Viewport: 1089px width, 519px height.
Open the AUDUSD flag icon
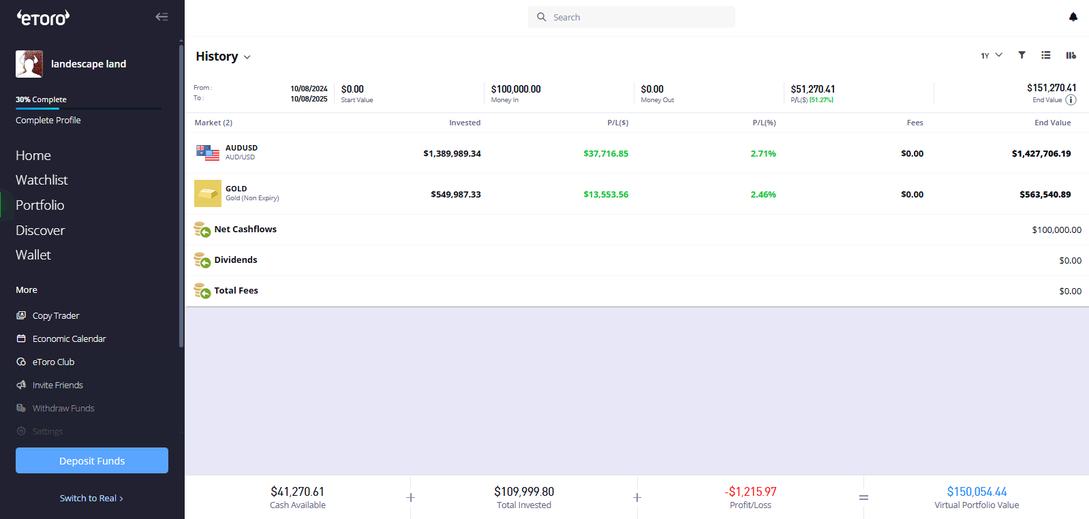pos(207,153)
